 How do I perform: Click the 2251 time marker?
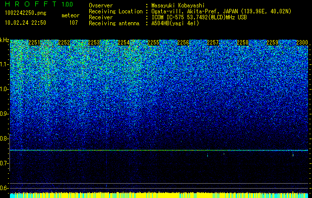34,43
